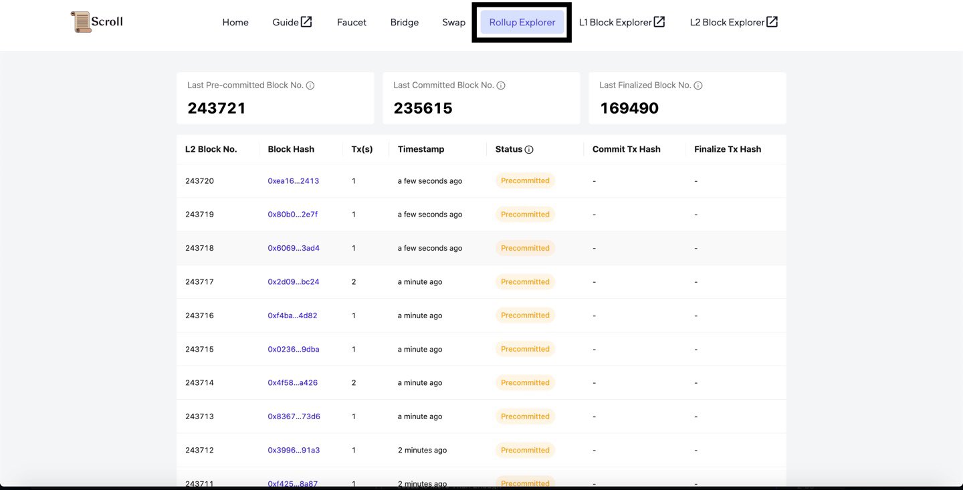Image resolution: width=963 pixels, height=490 pixels.
Task: Click block number 243719 in the table
Action: 199,215
